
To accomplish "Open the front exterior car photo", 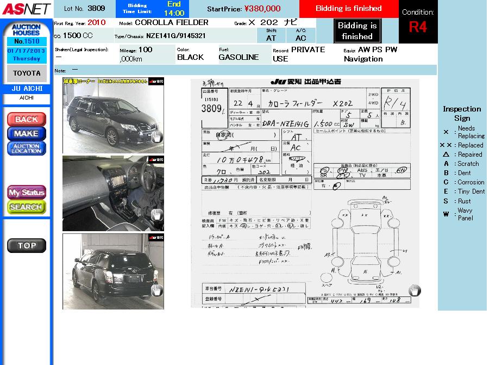I will click(112, 115).
